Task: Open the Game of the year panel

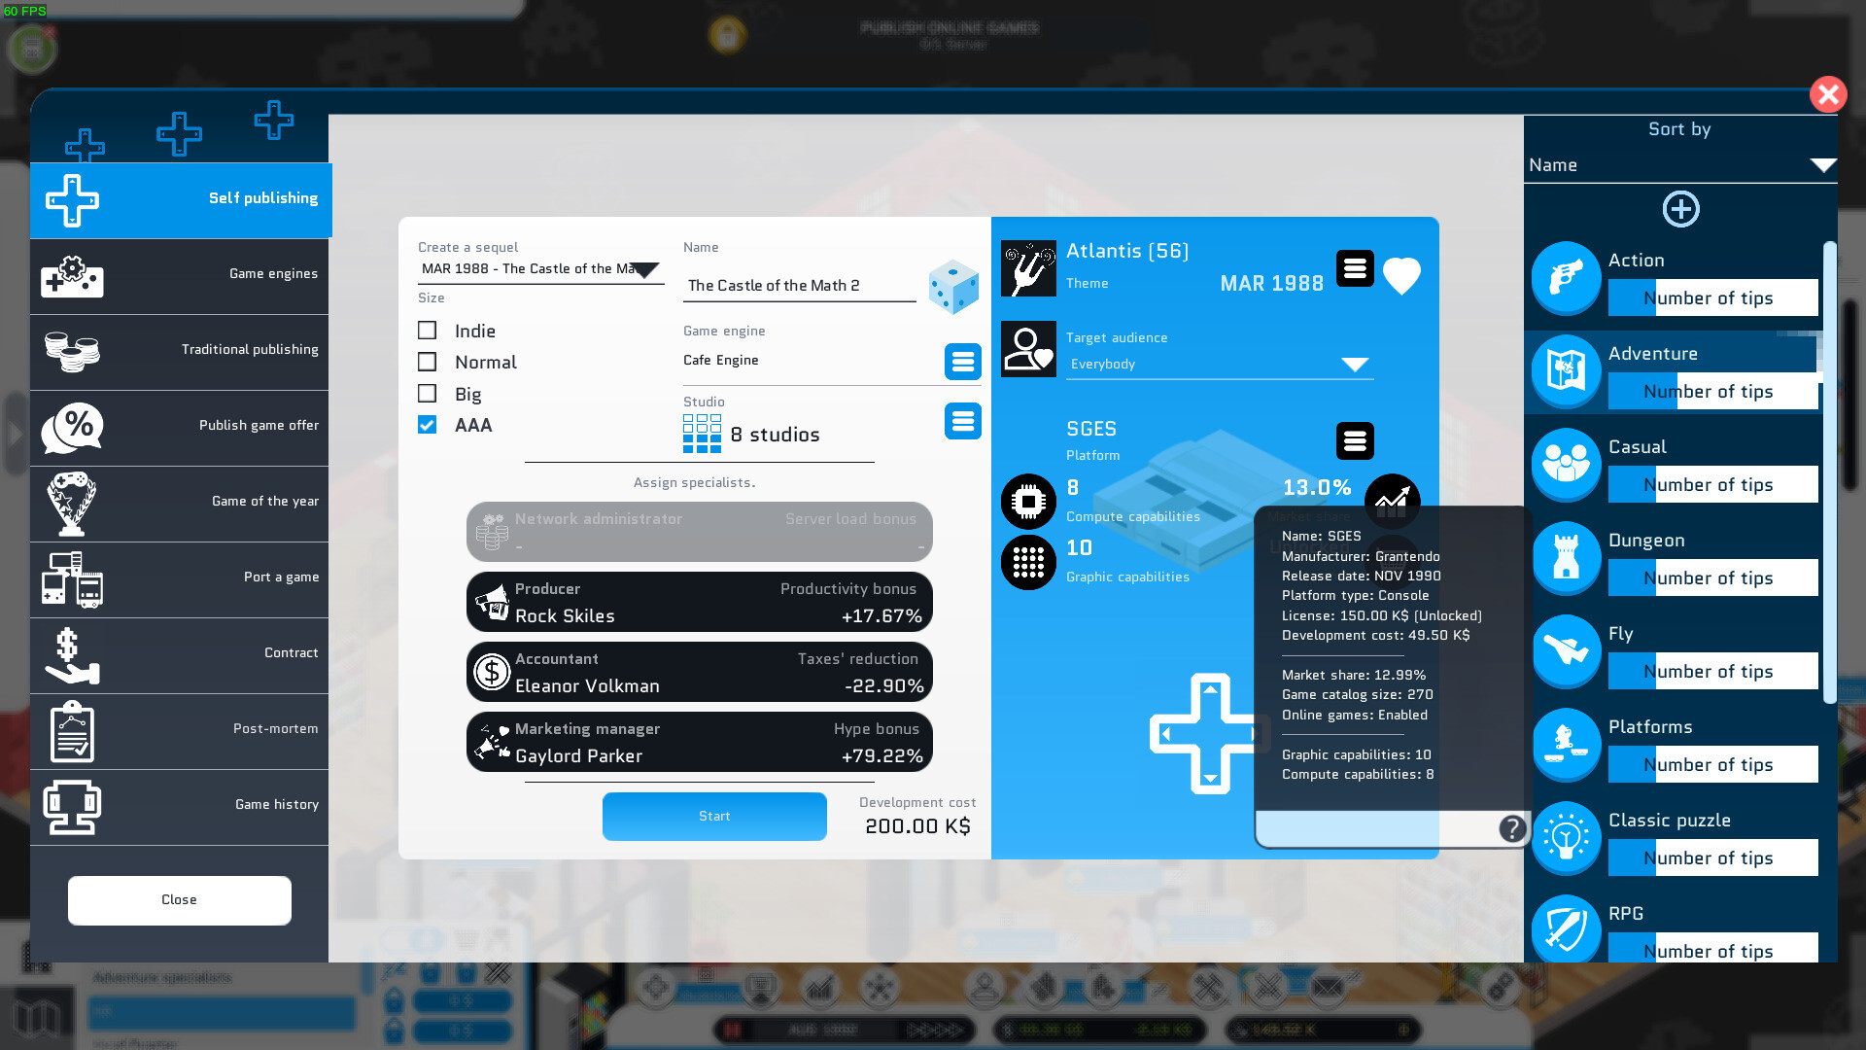Action: click(178, 500)
